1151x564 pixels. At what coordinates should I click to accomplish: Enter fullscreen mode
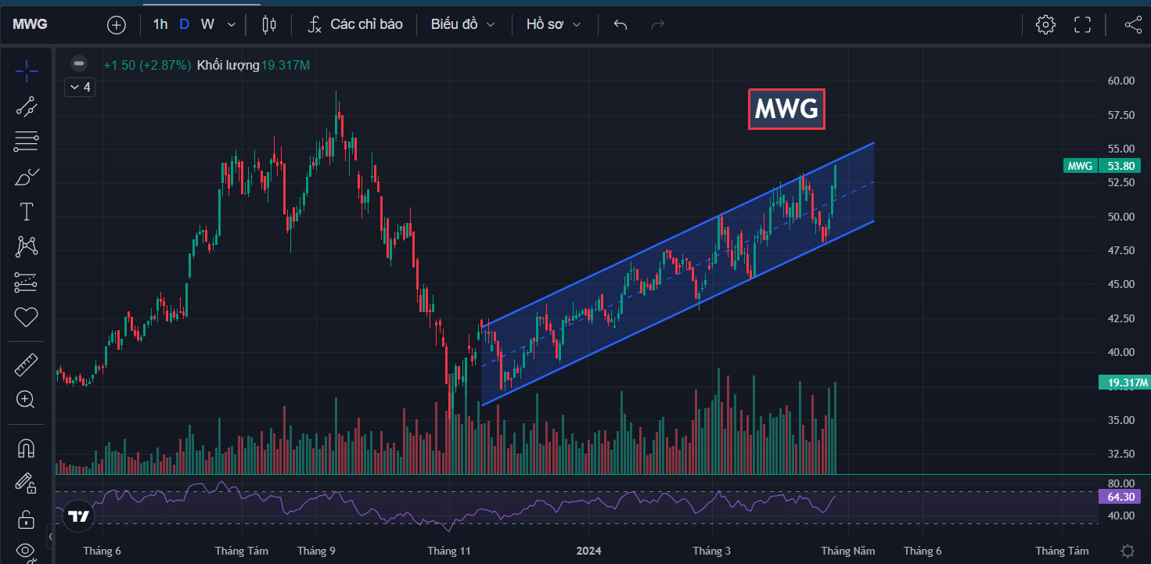(x=1082, y=25)
